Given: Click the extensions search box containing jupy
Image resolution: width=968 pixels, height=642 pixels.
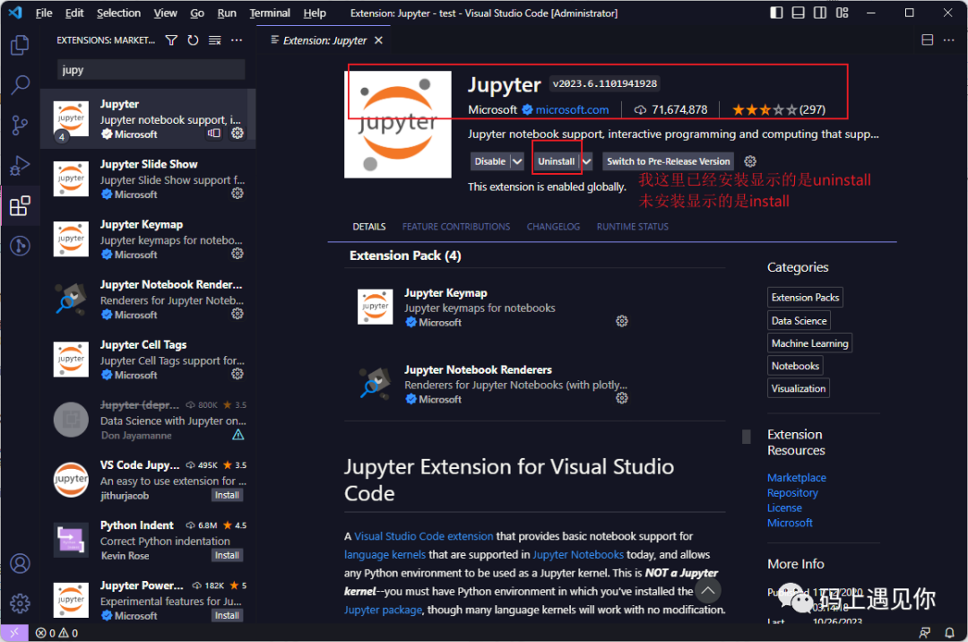Looking at the screenshot, I should (151, 70).
